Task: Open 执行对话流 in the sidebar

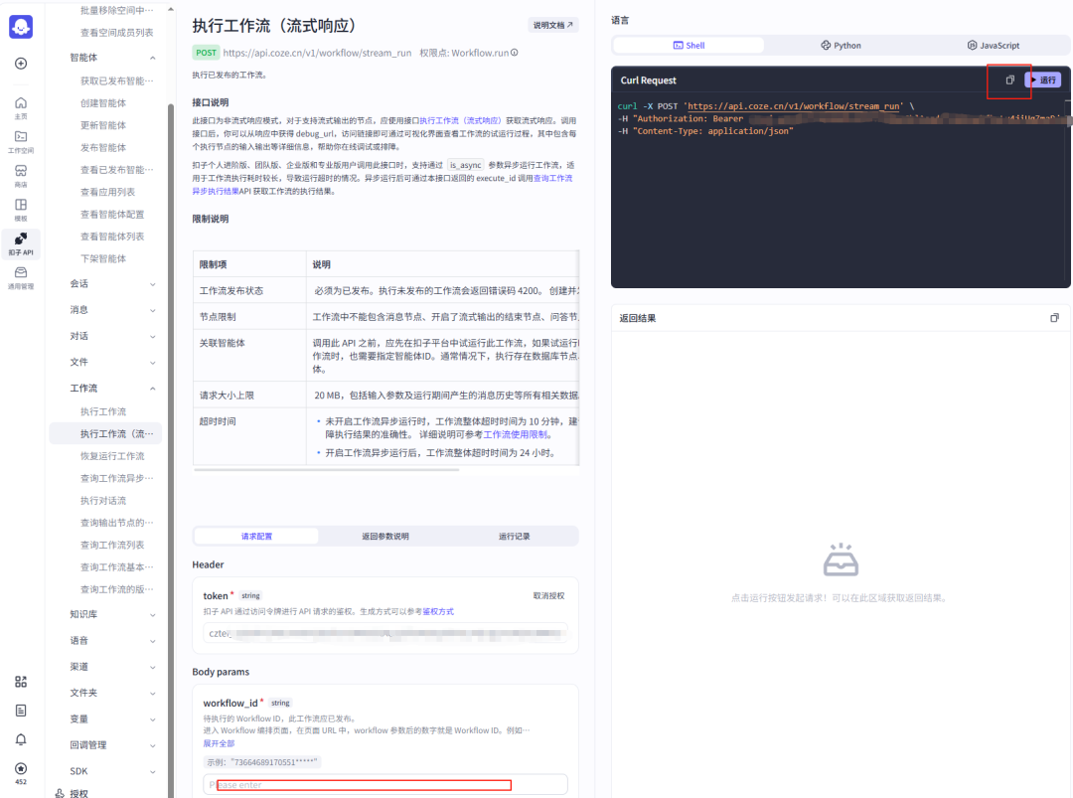Action: coord(103,500)
